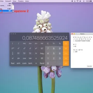Click the plus/minus sign key
Screen dimensions: 93x93
tap(54, 43)
